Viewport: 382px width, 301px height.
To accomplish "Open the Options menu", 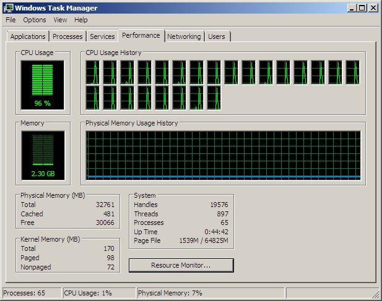I will (35, 20).
